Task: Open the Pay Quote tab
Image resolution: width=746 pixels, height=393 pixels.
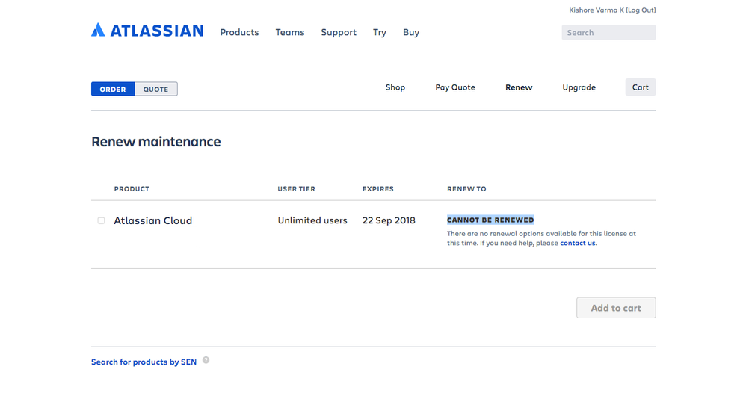Action: 455,87
